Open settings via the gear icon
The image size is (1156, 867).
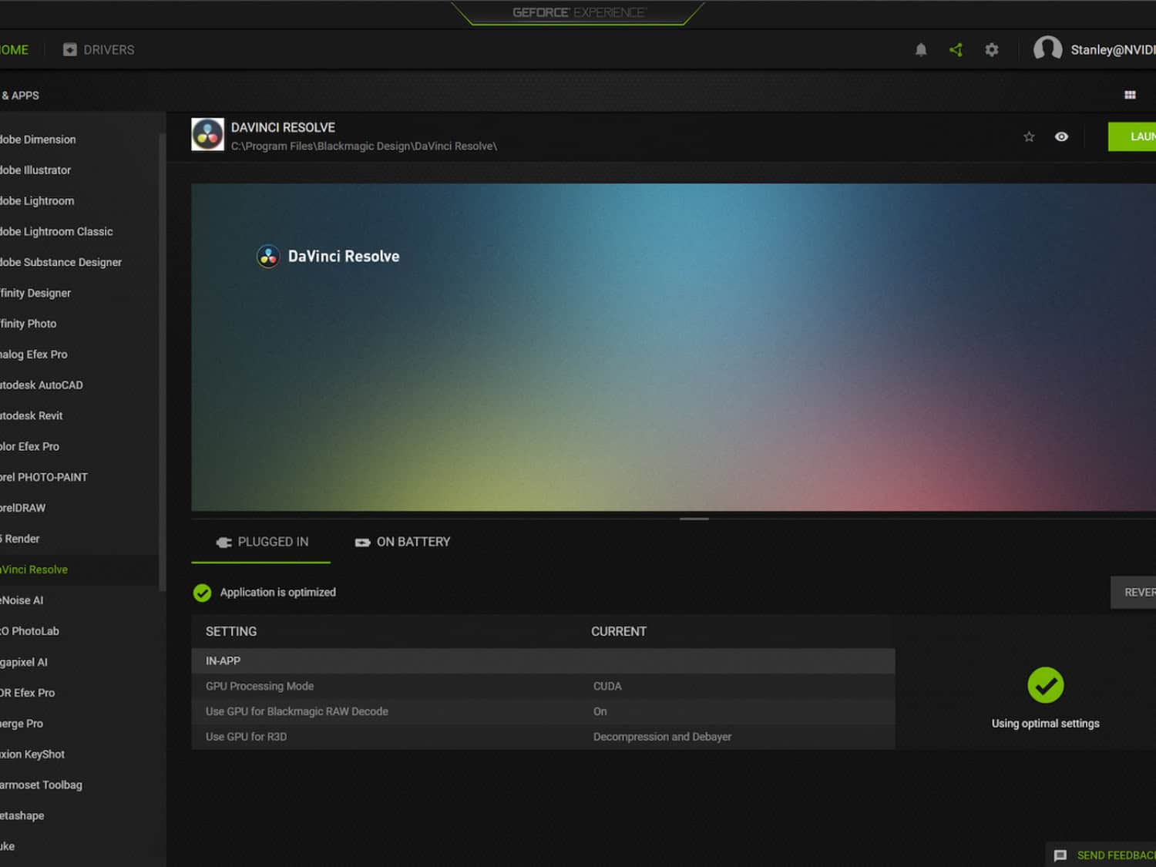[x=992, y=50]
